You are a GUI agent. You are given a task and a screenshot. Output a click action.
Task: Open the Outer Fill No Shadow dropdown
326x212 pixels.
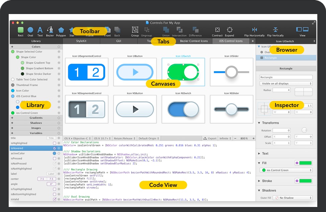(x=292, y=198)
